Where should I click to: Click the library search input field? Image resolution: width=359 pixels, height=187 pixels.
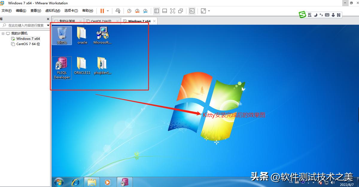(24, 25)
